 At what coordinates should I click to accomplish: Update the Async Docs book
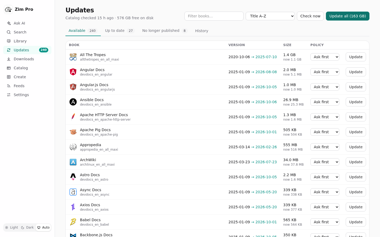point(356,192)
